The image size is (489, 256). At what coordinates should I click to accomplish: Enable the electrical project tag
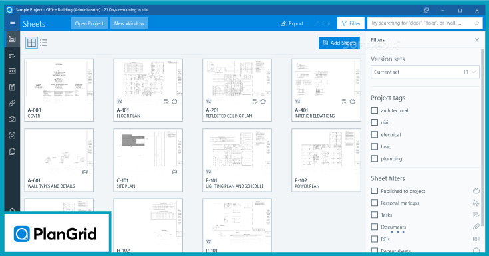(375, 134)
